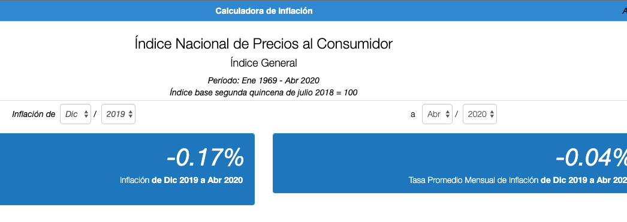
Task: Open the partially visible item at header's right edge
Action: [624, 11]
